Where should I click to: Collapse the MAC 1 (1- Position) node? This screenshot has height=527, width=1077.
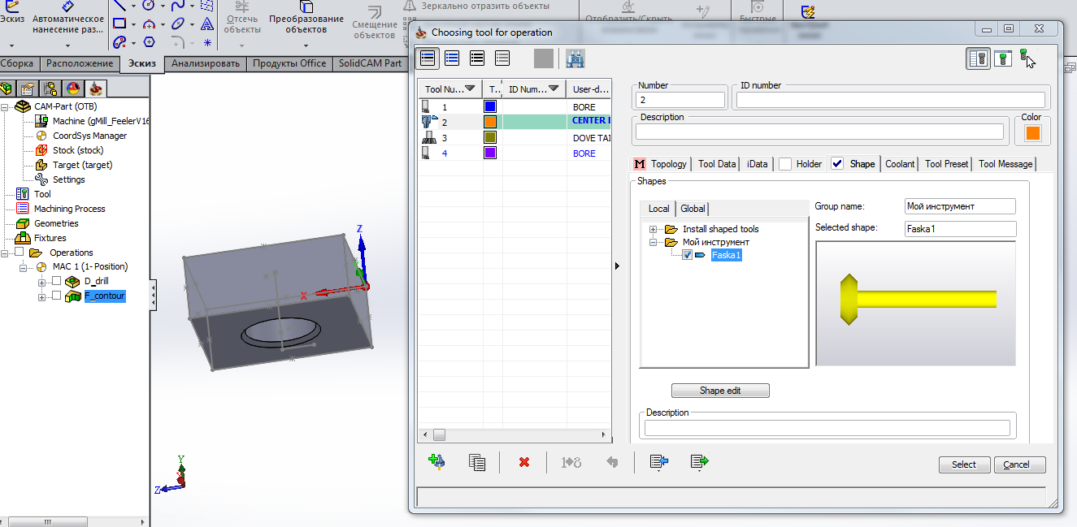click(x=24, y=267)
